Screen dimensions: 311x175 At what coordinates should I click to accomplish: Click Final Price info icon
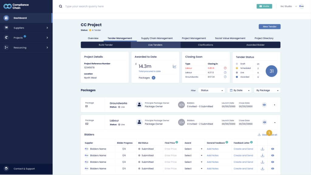coord(177,142)
